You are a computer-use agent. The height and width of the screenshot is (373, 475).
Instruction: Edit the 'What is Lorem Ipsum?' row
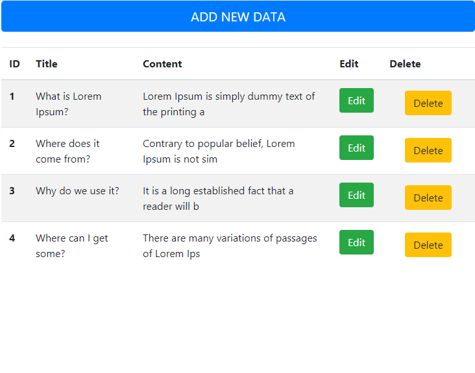[356, 100]
